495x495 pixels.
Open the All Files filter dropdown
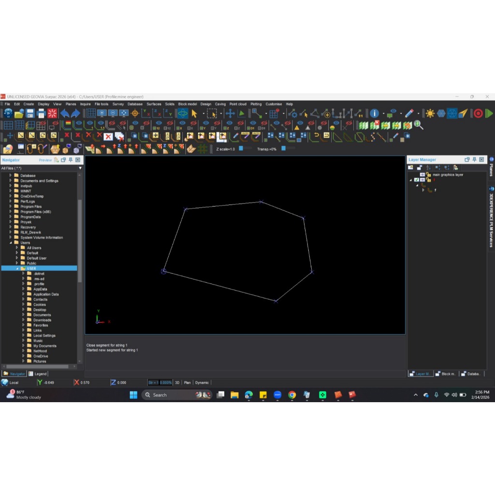tap(80, 168)
